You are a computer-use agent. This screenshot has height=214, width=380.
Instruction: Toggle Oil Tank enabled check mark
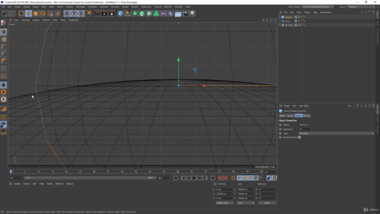(300, 25)
